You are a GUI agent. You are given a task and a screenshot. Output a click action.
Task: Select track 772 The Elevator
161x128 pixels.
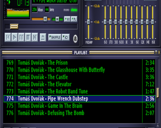pos(79,84)
